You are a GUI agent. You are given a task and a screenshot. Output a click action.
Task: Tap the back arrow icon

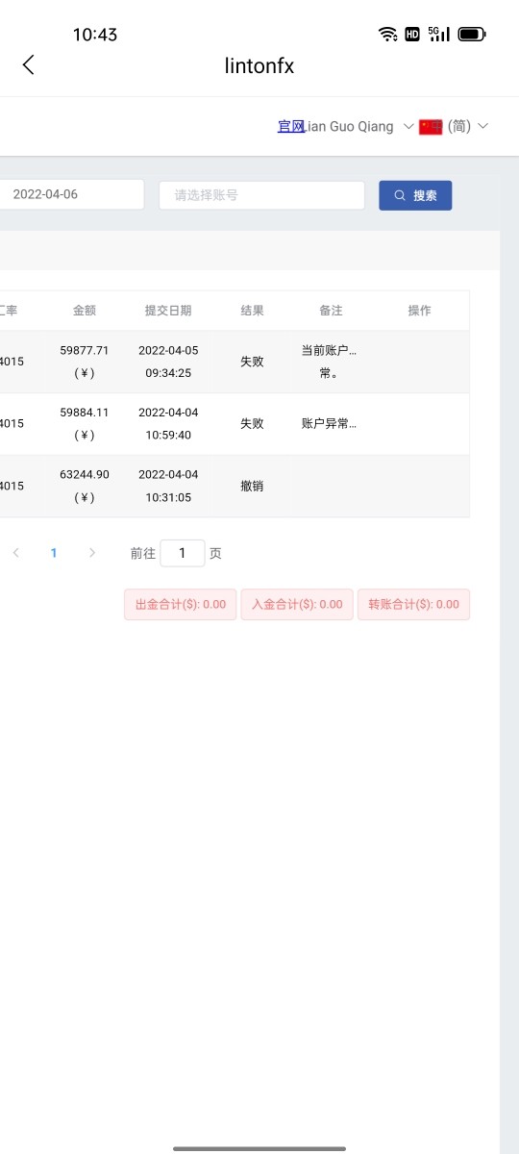tap(28, 64)
